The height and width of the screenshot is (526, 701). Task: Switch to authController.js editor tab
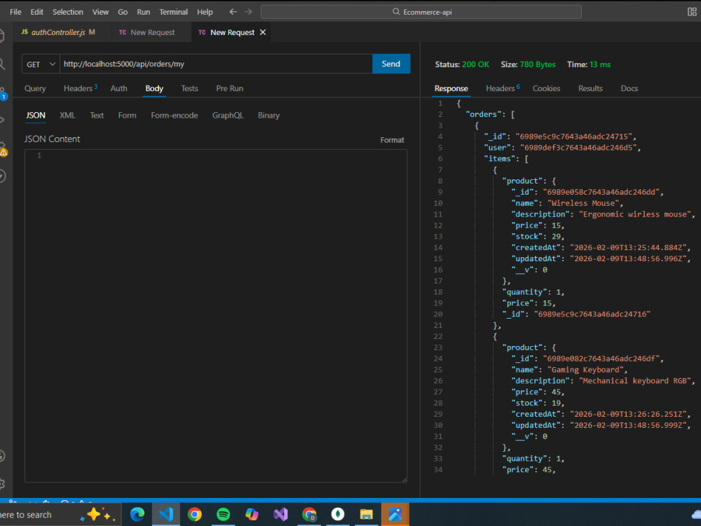(58, 32)
